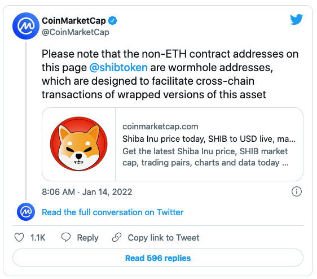Click the Shiba Inu price today card title

click(209, 139)
